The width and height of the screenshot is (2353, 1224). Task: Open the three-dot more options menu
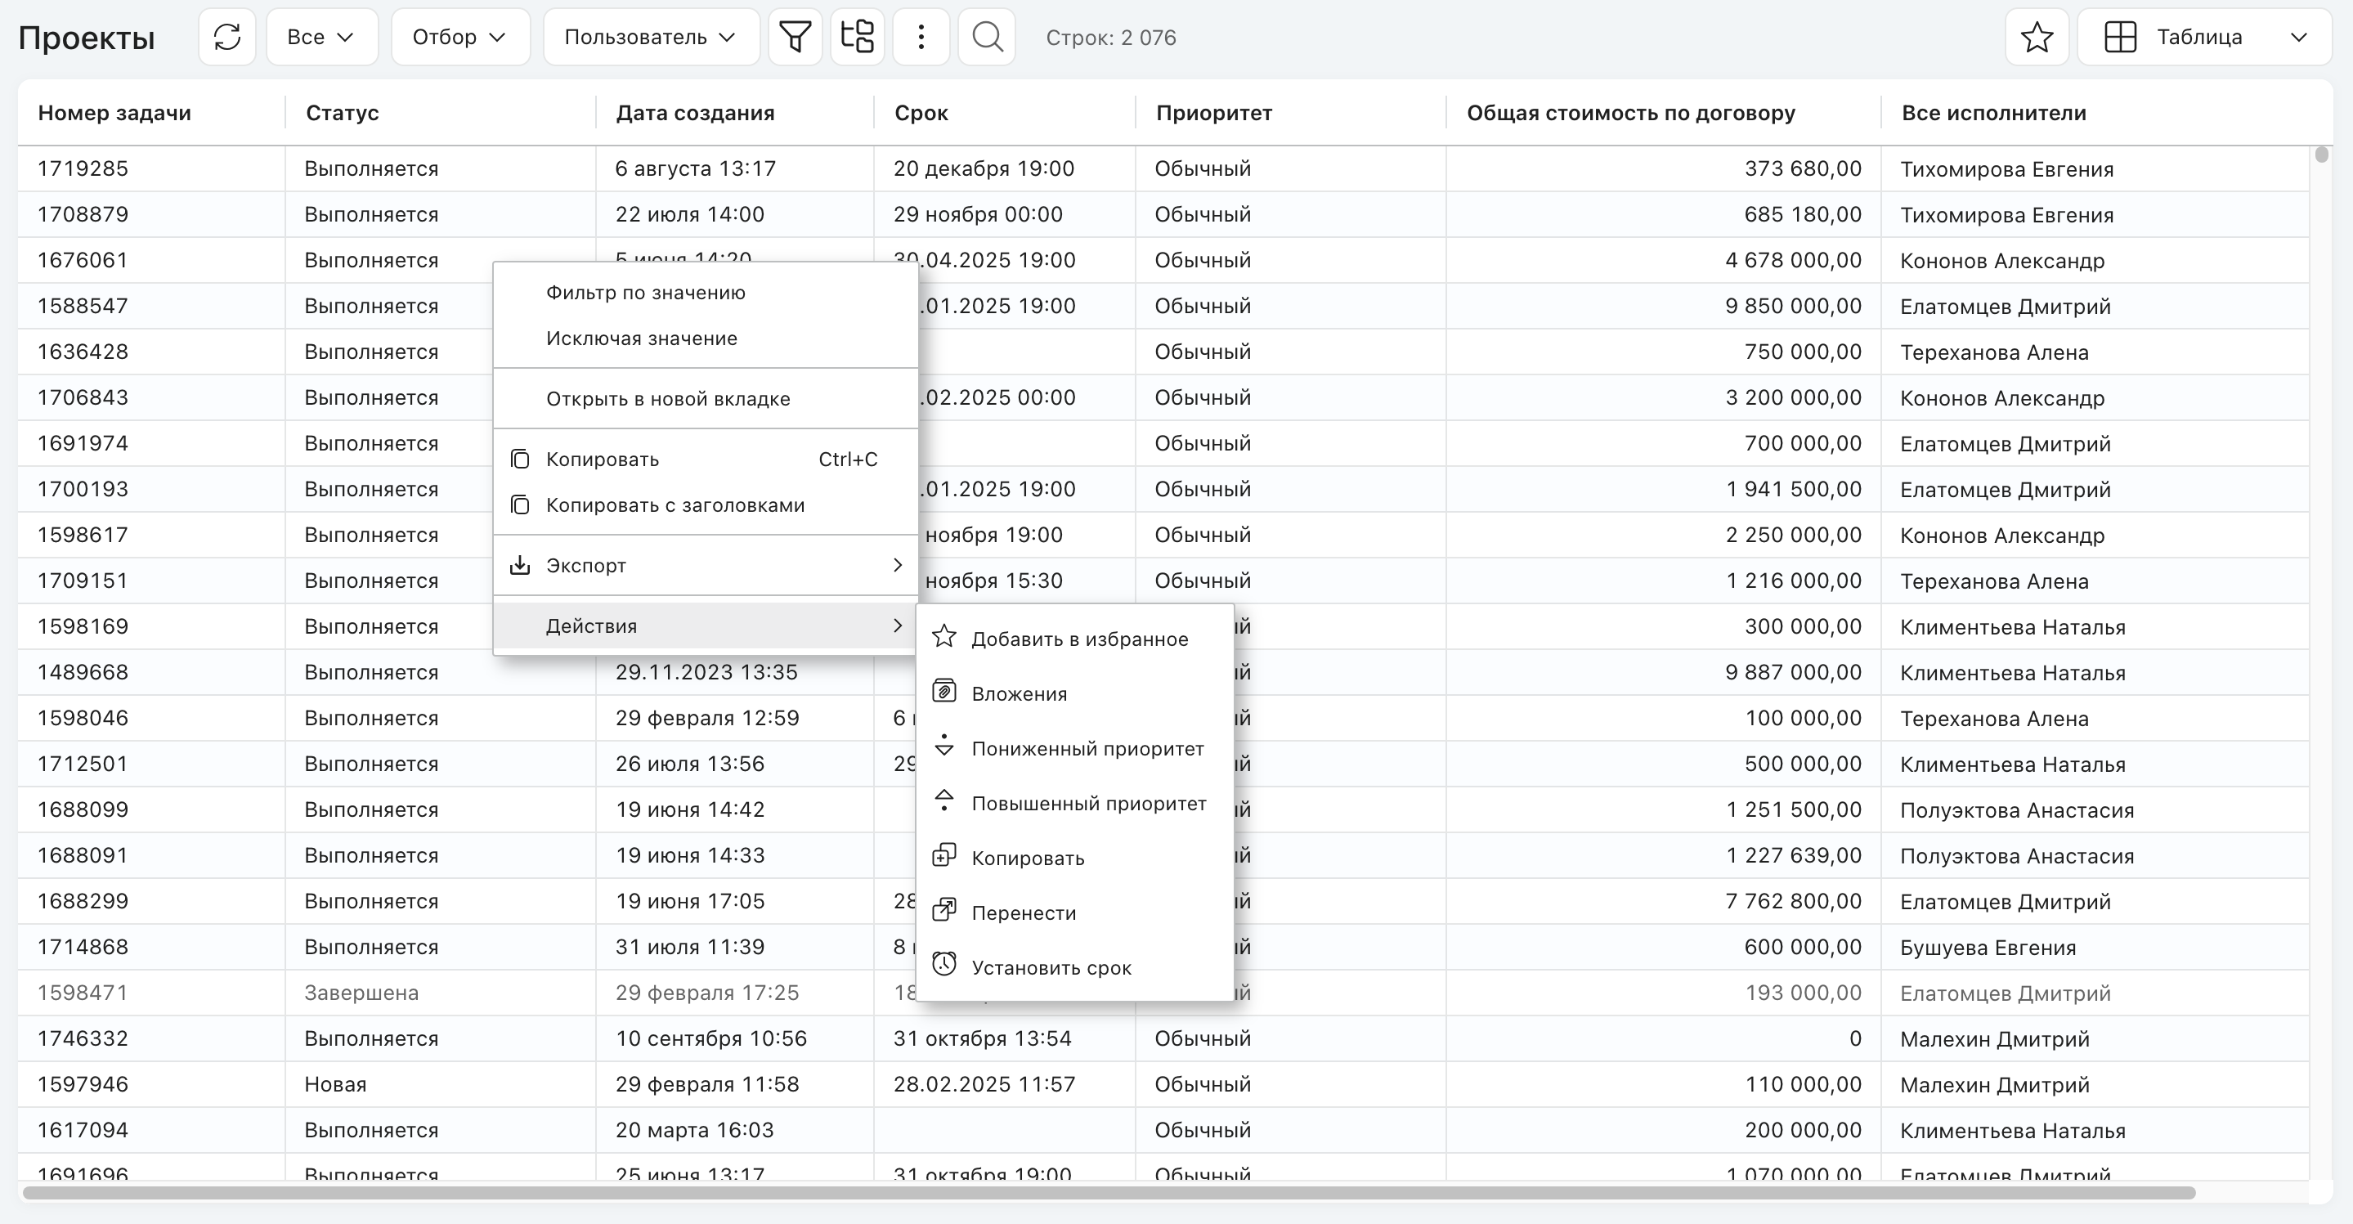pyautogui.click(x=921, y=37)
